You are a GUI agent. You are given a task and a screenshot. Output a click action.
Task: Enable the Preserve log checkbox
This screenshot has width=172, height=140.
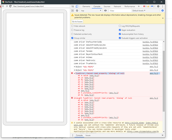pyautogui.click(x=72, y=30)
